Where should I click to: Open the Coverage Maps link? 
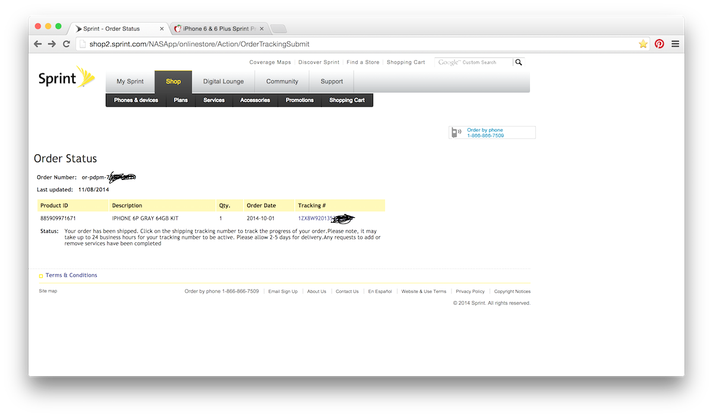tap(270, 62)
